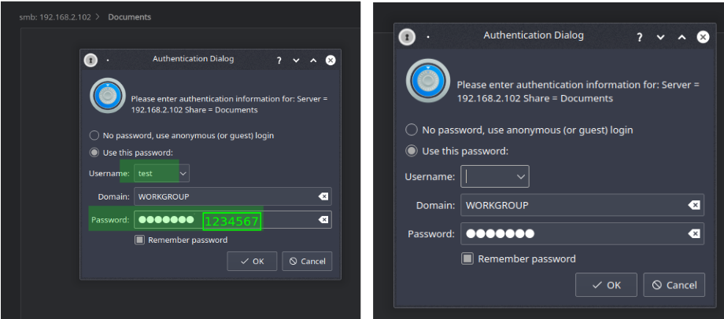Click the keyhole window icon in right dialog

coord(407,37)
